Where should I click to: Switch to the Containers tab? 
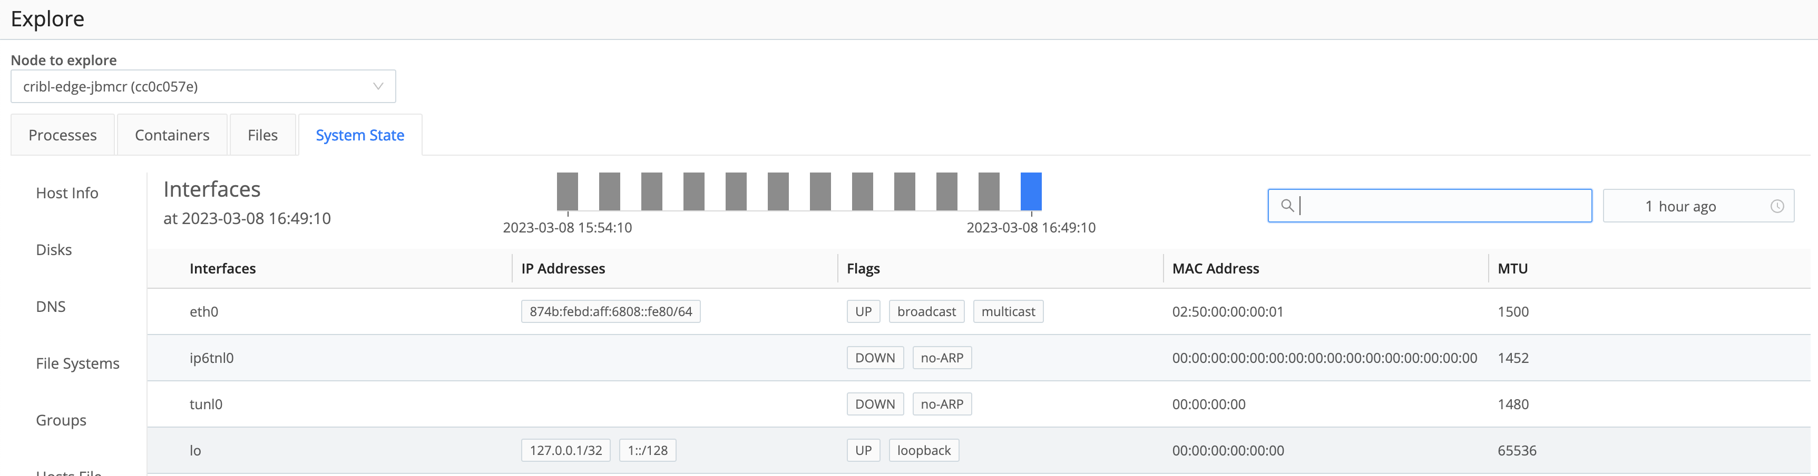(x=171, y=135)
